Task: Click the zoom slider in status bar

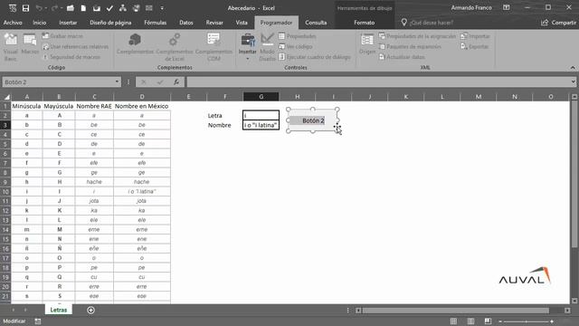Action: 526,321
